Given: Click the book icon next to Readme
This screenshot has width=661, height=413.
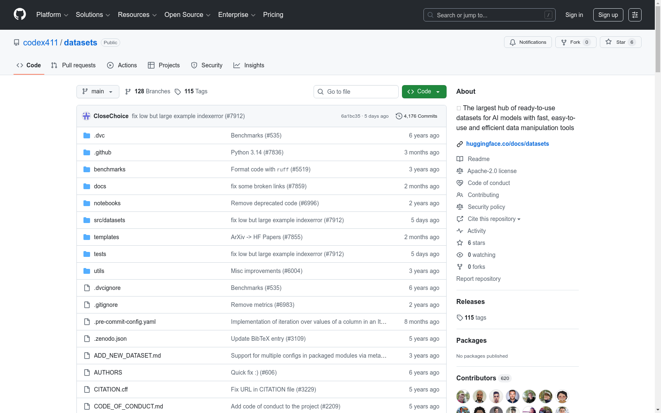Looking at the screenshot, I should point(460,159).
